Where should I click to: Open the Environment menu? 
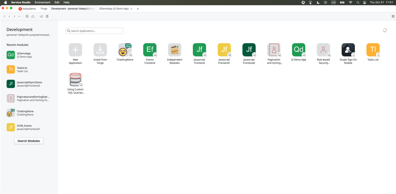(42, 2)
